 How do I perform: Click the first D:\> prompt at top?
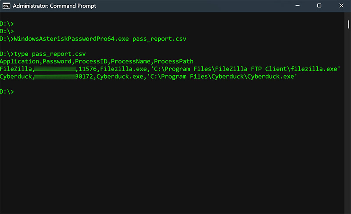[x=7, y=24]
